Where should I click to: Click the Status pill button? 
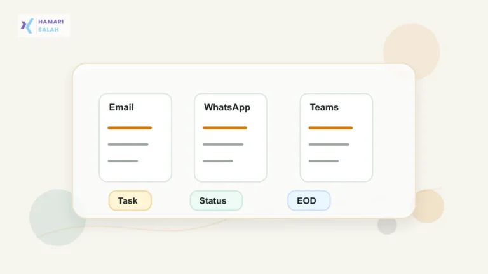point(216,200)
